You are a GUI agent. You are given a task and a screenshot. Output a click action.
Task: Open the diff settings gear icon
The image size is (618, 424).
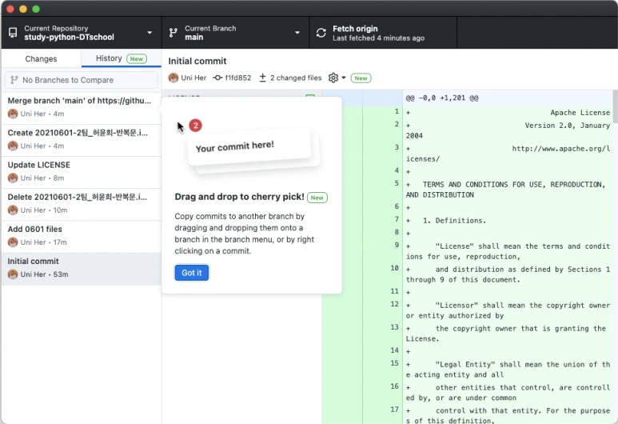[333, 78]
